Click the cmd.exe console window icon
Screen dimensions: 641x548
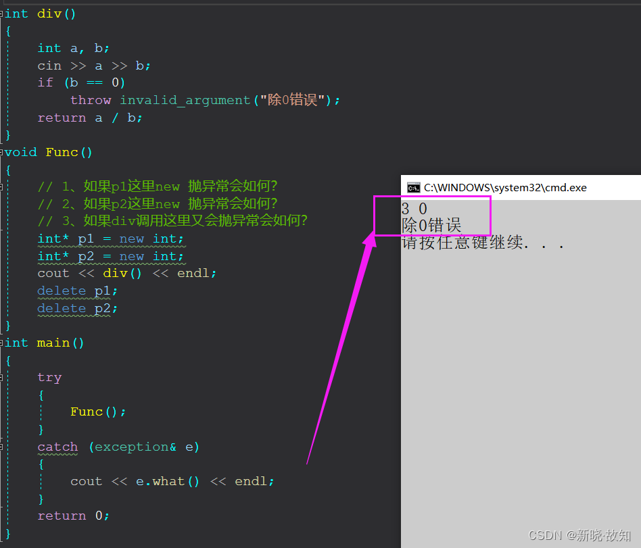click(413, 188)
